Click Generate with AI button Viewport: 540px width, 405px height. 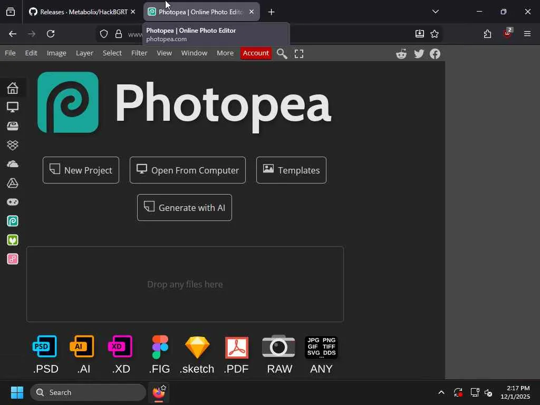click(185, 208)
